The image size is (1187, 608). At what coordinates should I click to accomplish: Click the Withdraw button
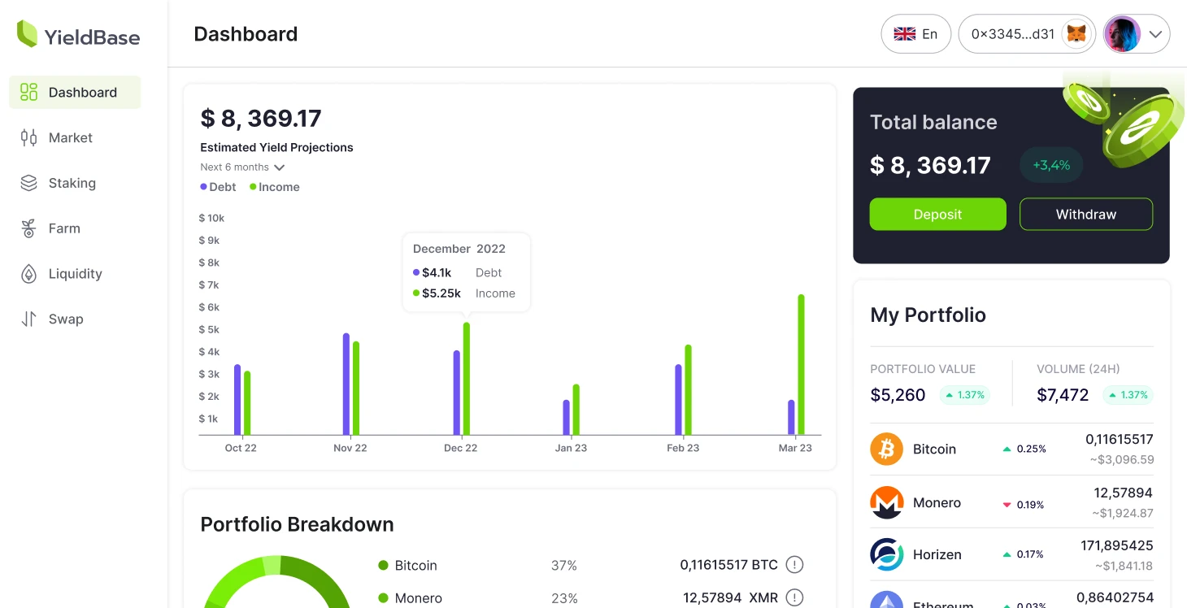(1085, 214)
